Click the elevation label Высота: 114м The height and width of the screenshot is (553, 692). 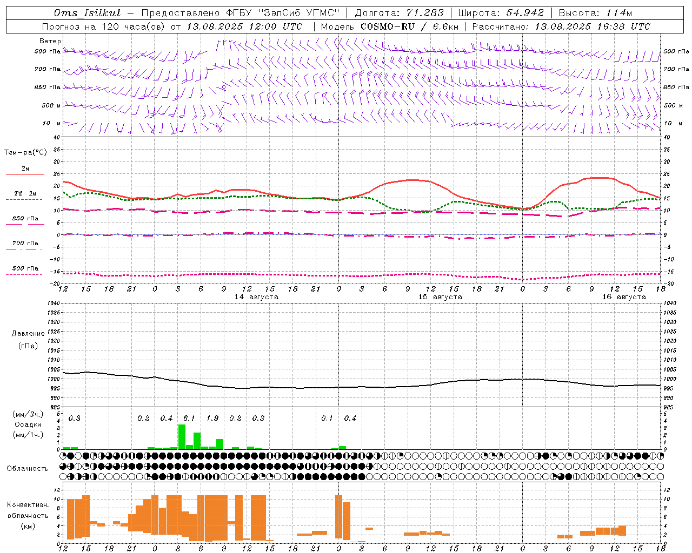595,13
